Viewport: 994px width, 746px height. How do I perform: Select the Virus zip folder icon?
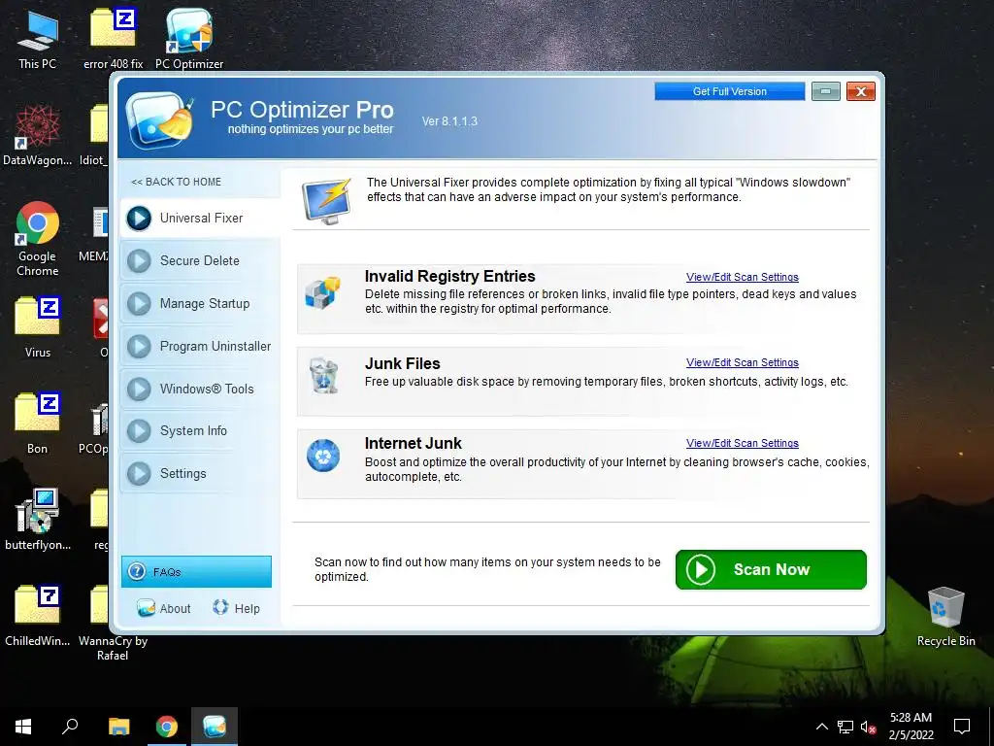point(38,327)
